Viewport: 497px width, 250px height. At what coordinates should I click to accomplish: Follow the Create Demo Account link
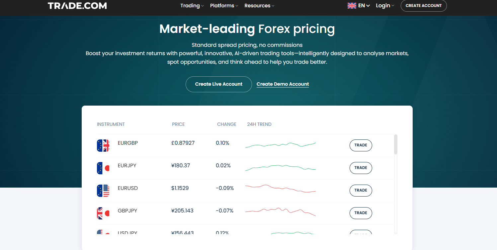283,84
